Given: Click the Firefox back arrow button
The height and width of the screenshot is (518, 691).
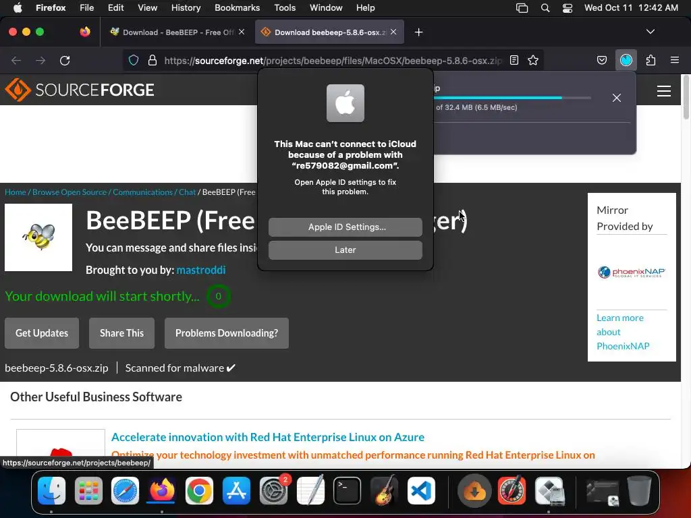Looking at the screenshot, I should click(16, 60).
